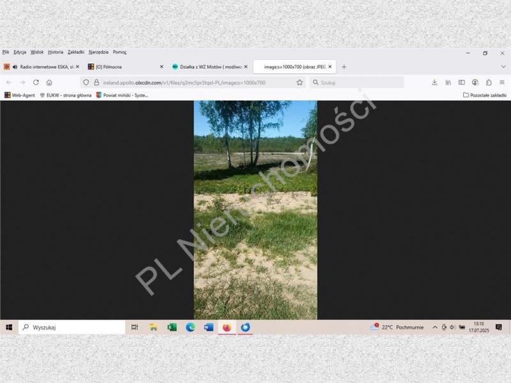The width and height of the screenshot is (511, 383).
Task: Open the Zakładki menu
Action: [76, 52]
